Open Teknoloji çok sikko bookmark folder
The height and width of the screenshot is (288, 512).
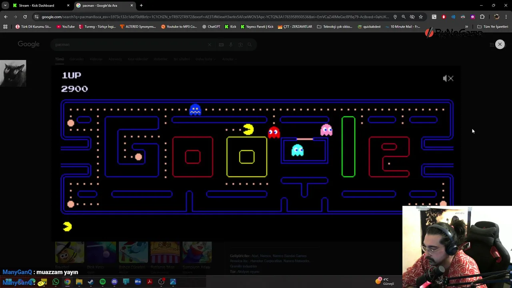point(334,27)
